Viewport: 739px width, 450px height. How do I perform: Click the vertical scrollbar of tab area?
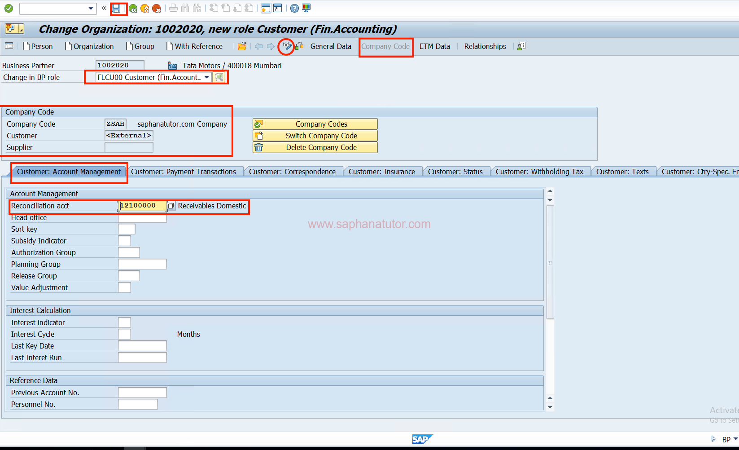(x=550, y=262)
